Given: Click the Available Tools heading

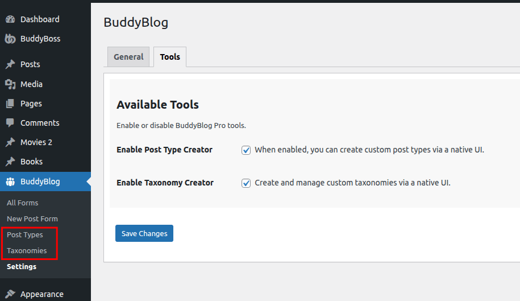Looking at the screenshot, I should [x=157, y=105].
